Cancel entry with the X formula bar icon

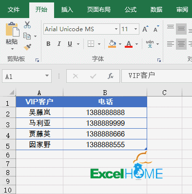pos(76,76)
